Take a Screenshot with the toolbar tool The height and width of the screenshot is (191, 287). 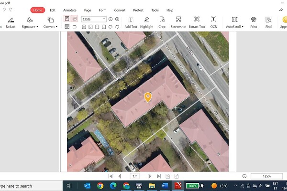(178, 22)
